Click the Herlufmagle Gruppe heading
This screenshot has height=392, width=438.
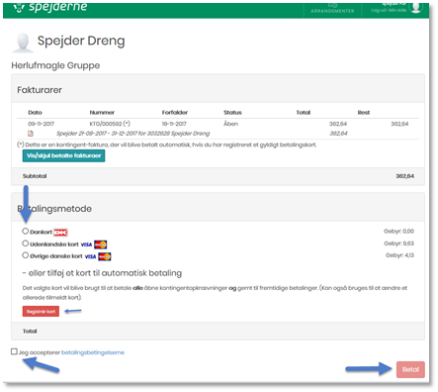(55, 65)
